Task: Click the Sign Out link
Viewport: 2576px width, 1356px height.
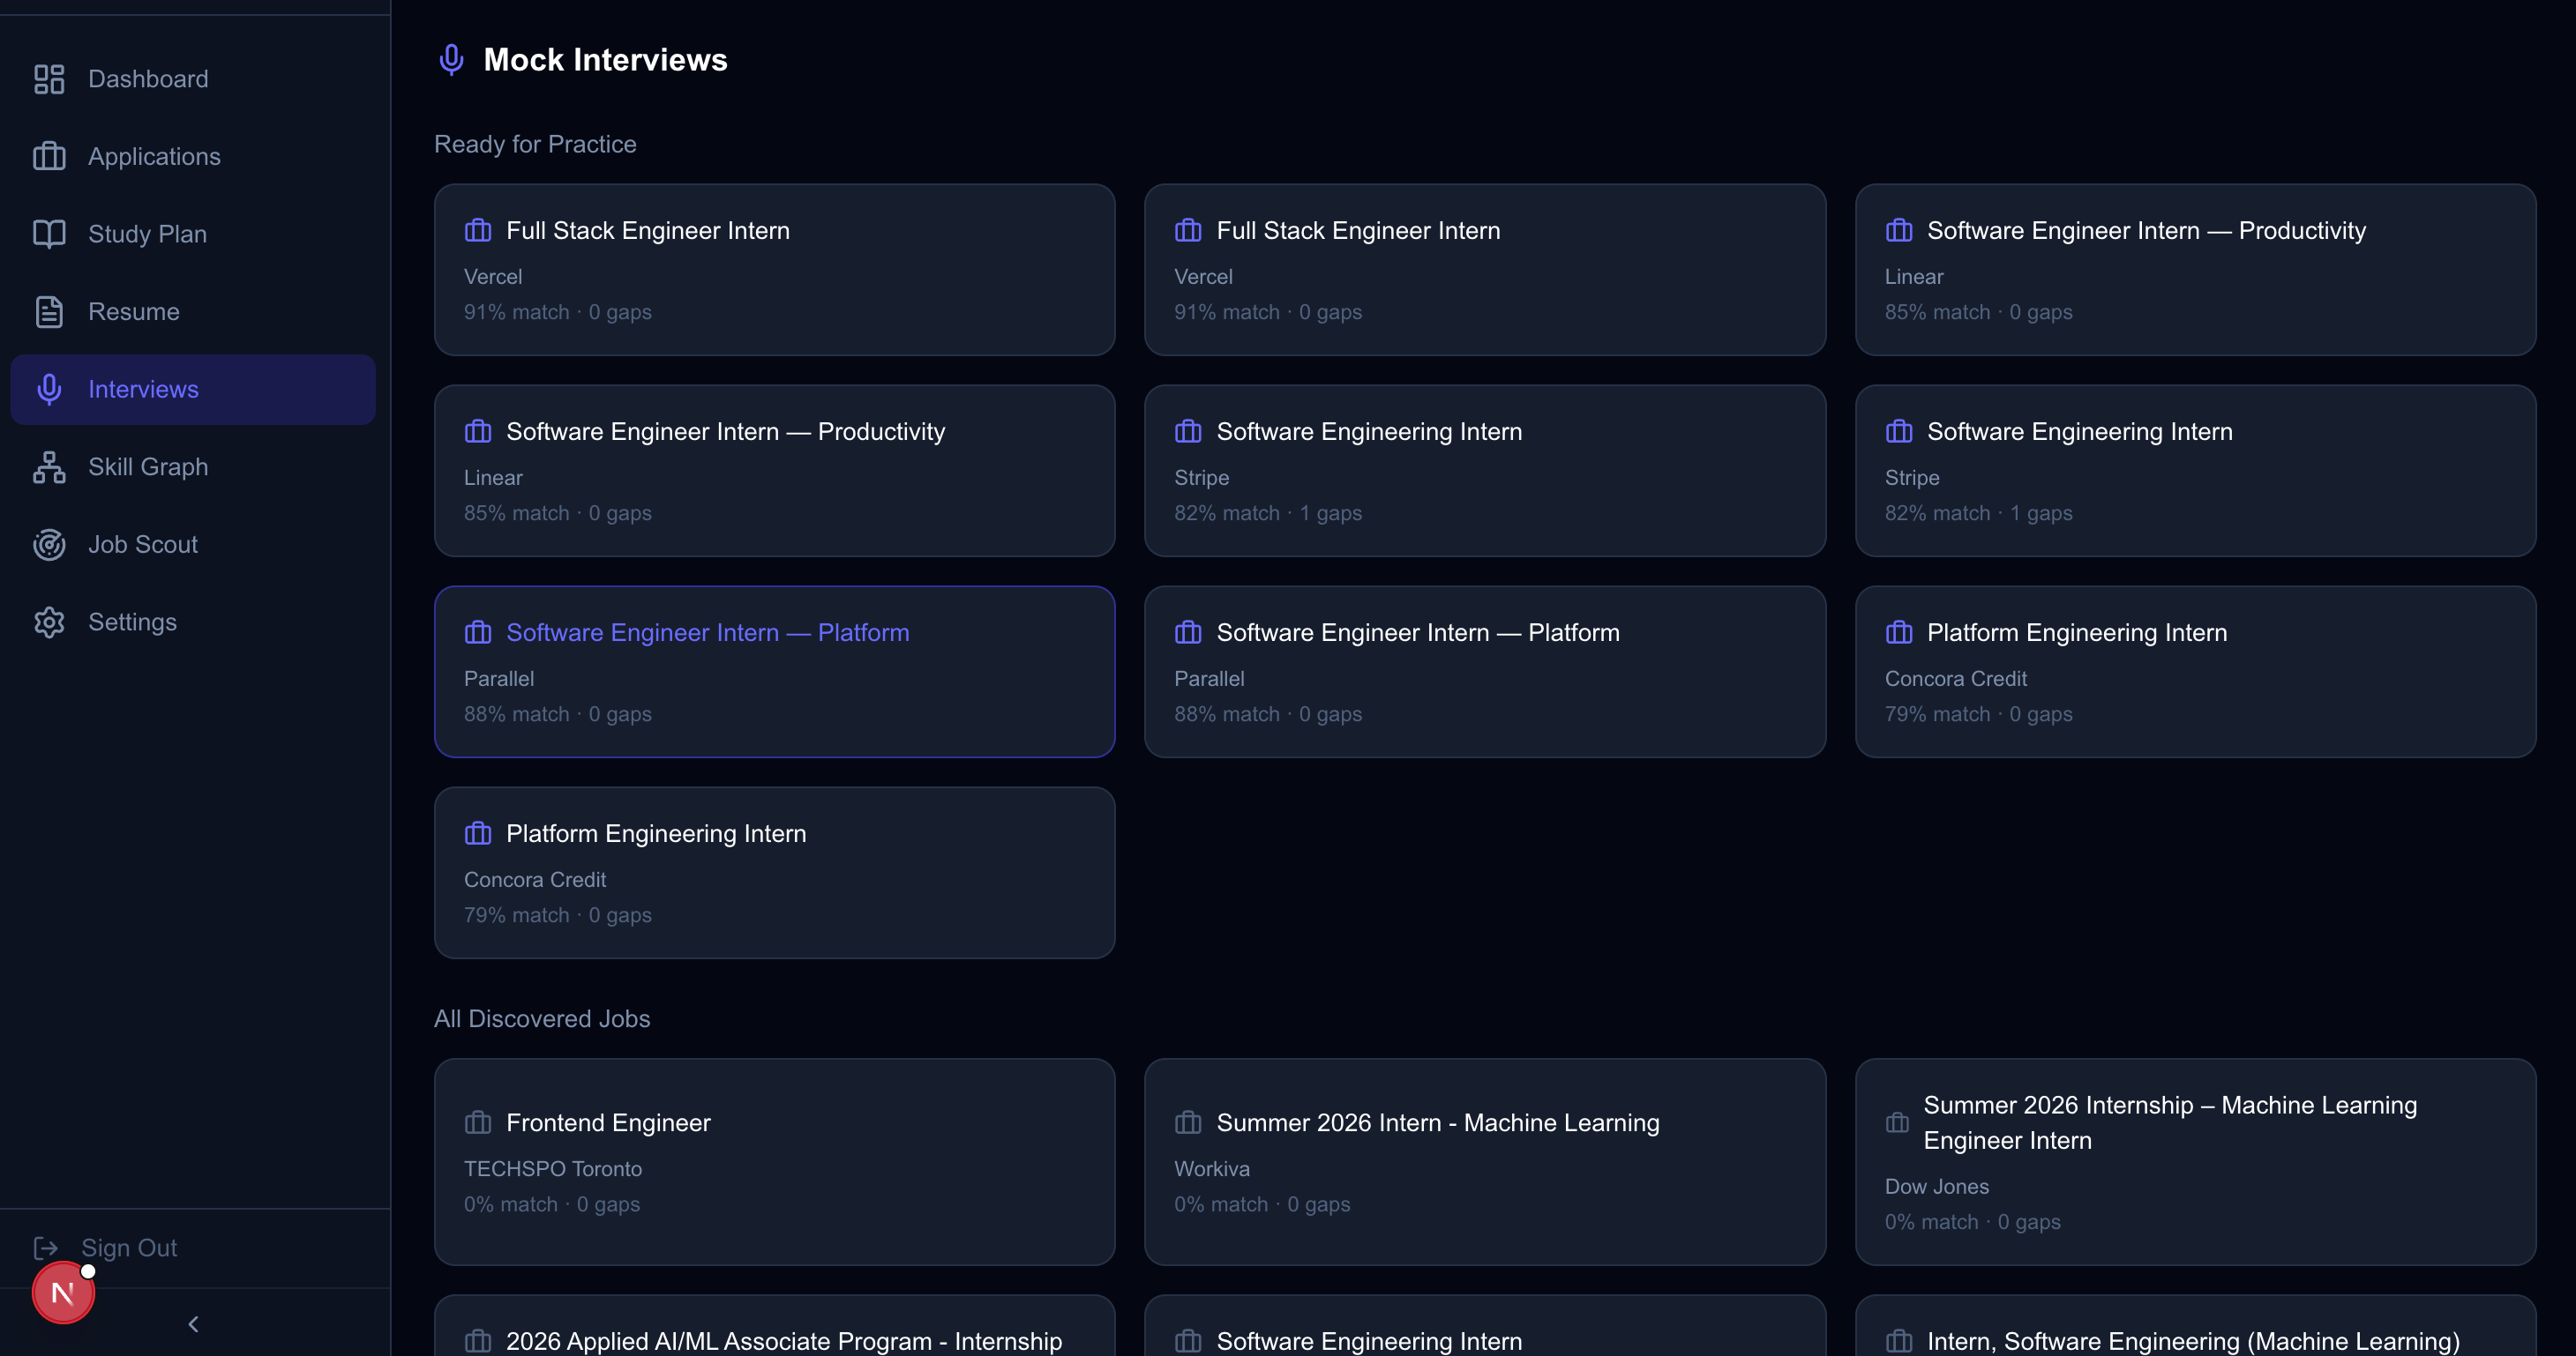Action: click(129, 1247)
